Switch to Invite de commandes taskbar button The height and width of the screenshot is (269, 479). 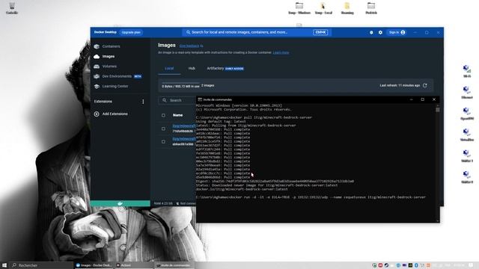pyautogui.click(x=174, y=265)
